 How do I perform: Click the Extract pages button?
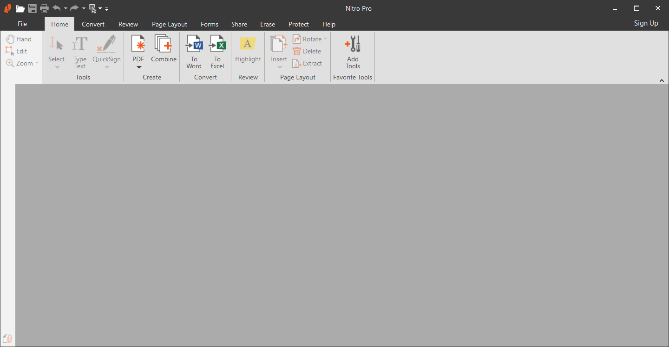(307, 63)
